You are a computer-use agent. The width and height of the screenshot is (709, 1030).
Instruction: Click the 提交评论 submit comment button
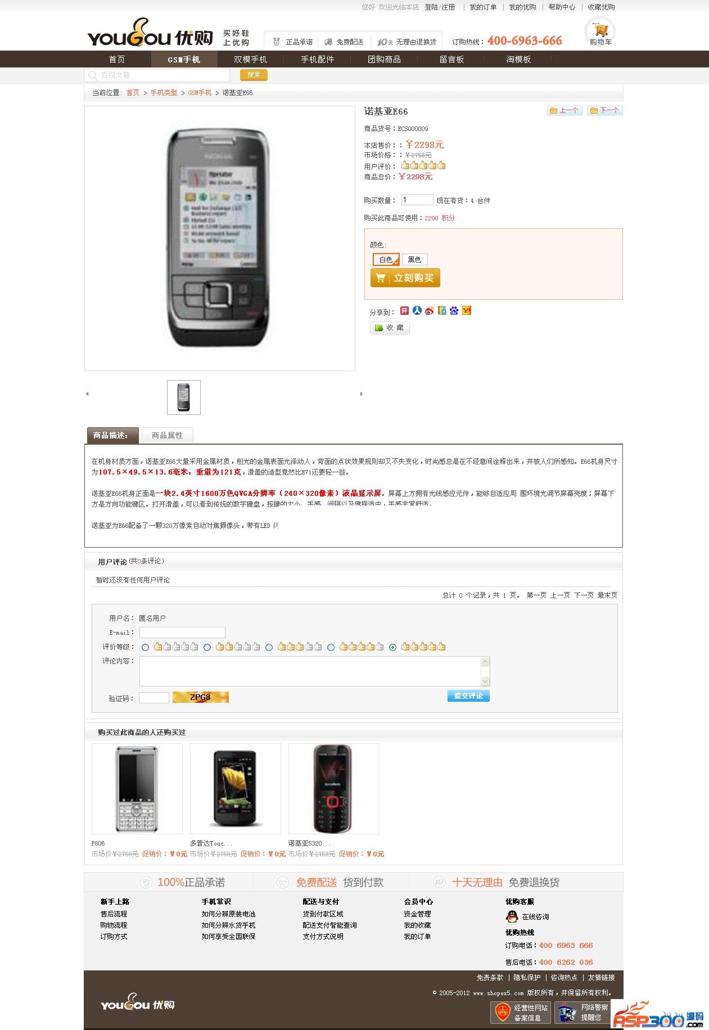tap(468, 696)
